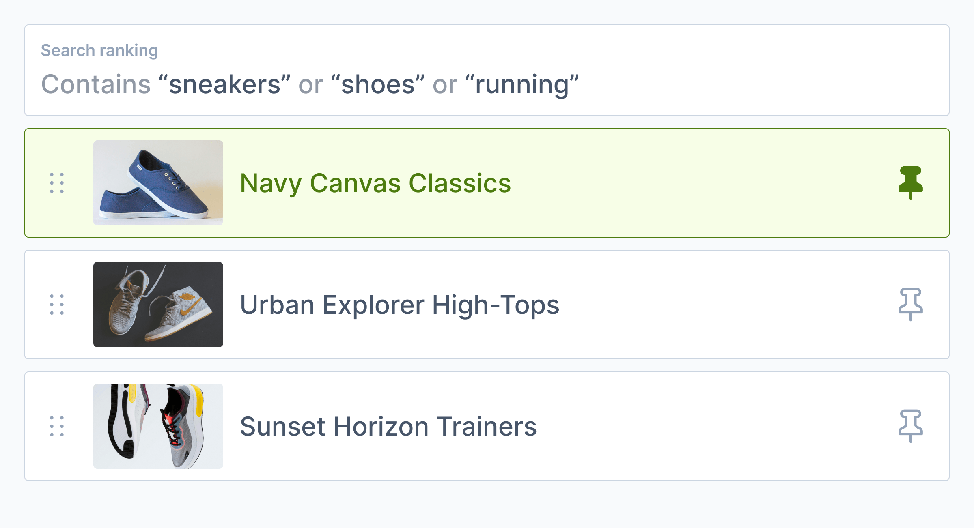Click the word Contains in the rule
974x528 pixels.
click(96, 84)
